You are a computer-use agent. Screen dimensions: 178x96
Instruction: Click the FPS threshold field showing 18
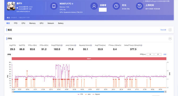[150, 54]
